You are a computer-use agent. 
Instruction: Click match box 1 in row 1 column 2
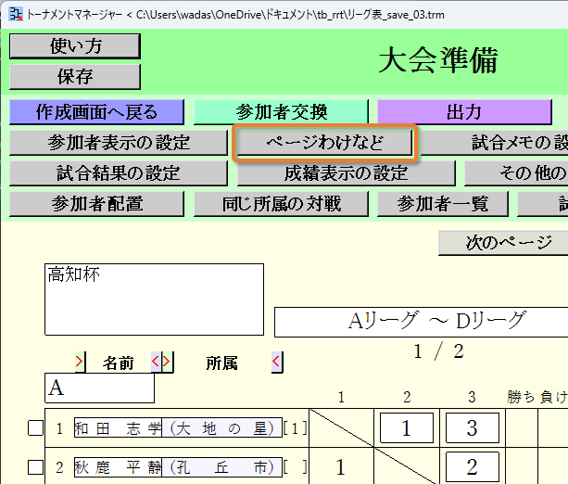[407, 427]
